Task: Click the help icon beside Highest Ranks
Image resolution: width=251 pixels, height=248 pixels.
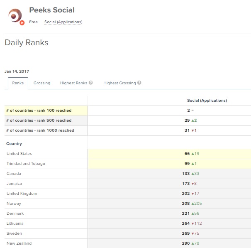Action: coord(91,83)
